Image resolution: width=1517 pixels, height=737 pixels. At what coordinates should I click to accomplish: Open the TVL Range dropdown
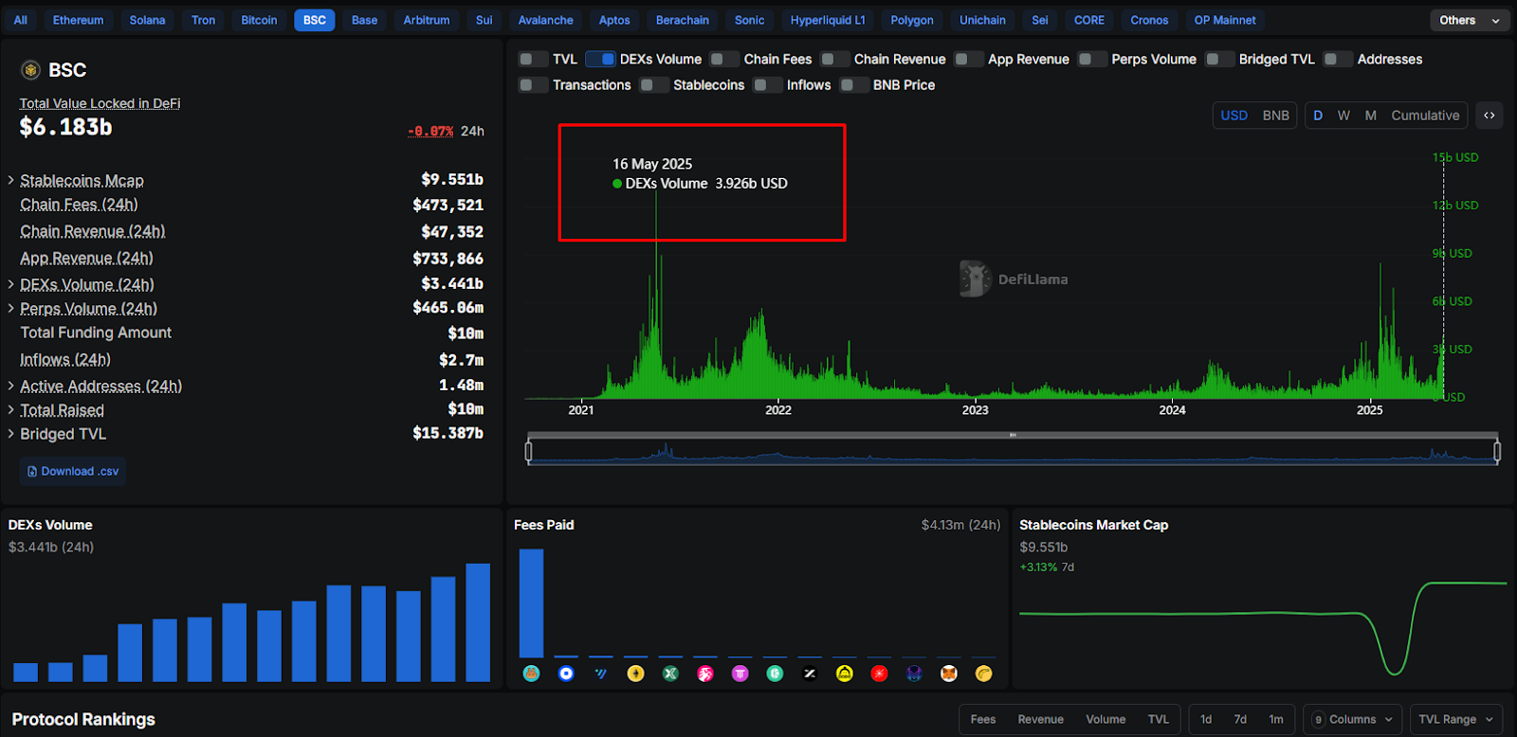coord(1456,720)
